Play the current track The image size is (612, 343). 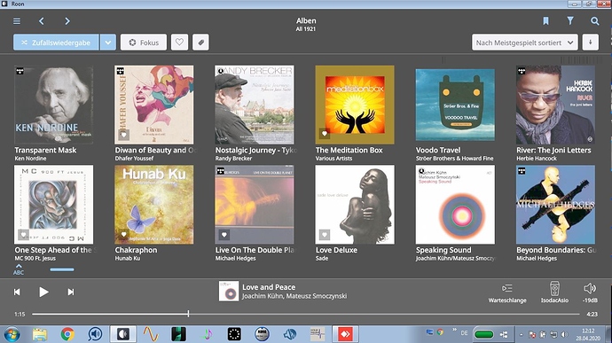tap(43, 292)
